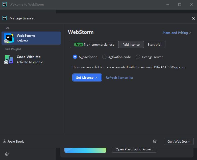
Task: Click the account email 1967473153@qq.com text
Action: click(169, 67)
